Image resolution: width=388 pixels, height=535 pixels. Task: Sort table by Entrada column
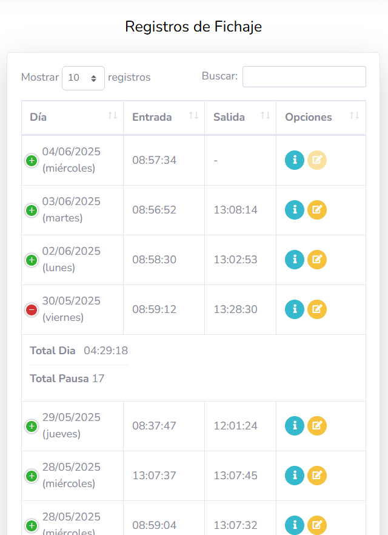pyautogui.click(x=164, y=117)
